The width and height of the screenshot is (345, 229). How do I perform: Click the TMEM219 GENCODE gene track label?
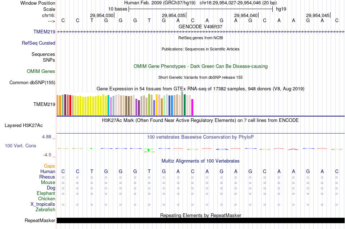point(44,32)
